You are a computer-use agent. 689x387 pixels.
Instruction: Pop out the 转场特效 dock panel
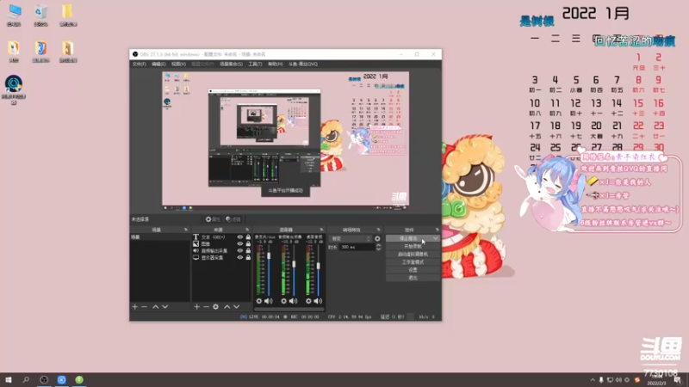[378, 230]
